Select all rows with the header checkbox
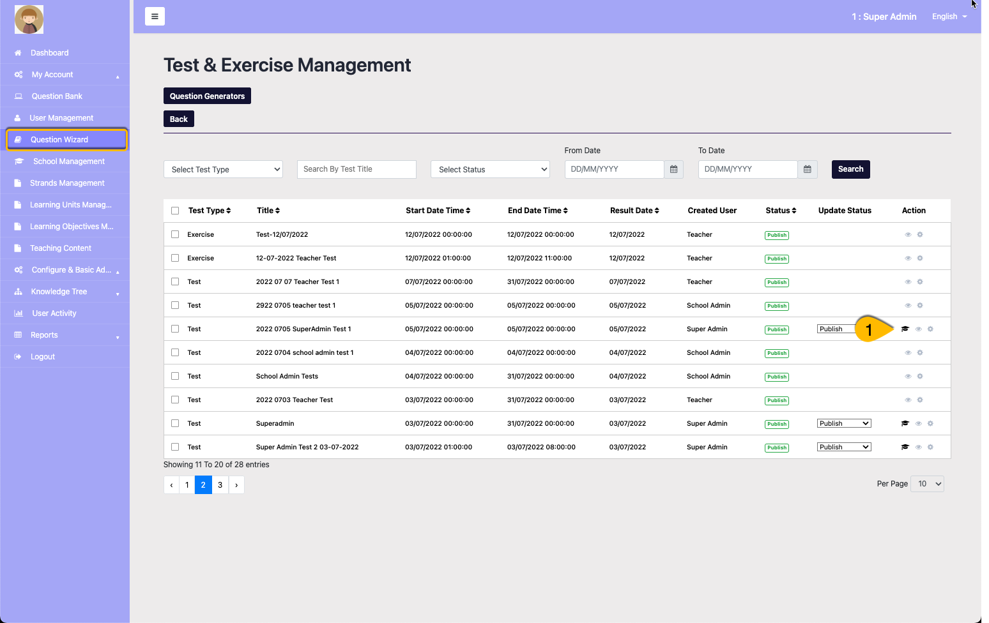This screenshot has width=989, height=623. pyautogui.click(x=175, y=211)
